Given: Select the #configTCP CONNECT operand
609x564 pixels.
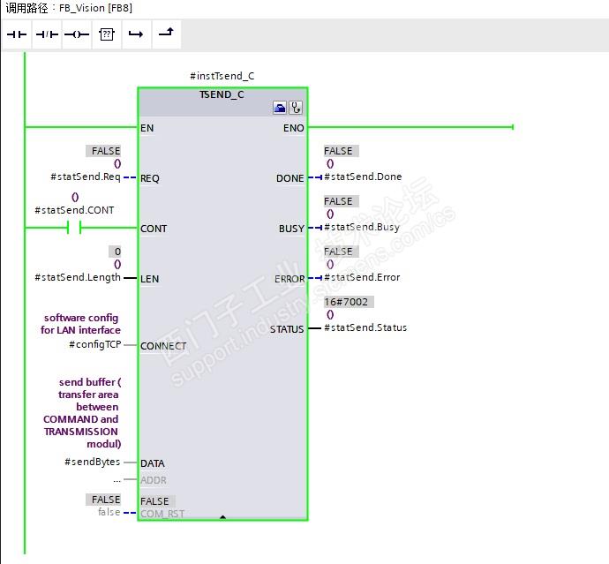Looking at the screenshot, I should [x=95, y=344].
